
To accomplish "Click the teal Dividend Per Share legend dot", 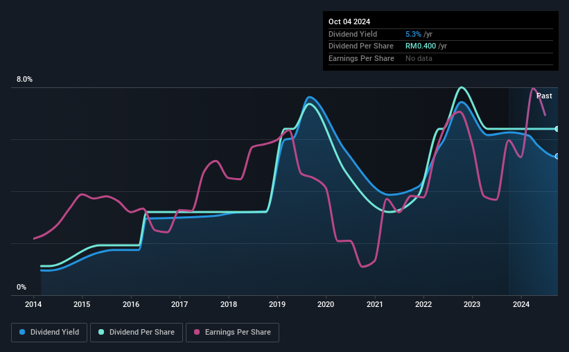I will point(101,332).
